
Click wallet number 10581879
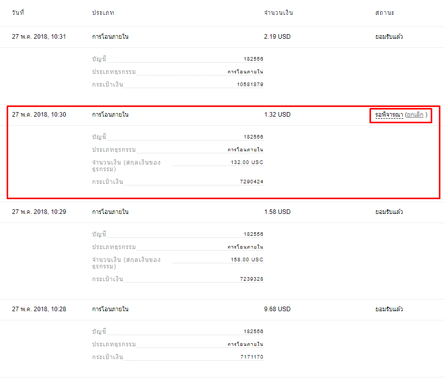[x=250, y=85]
